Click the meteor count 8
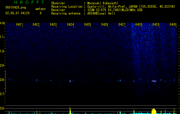 tap(41, 13)
